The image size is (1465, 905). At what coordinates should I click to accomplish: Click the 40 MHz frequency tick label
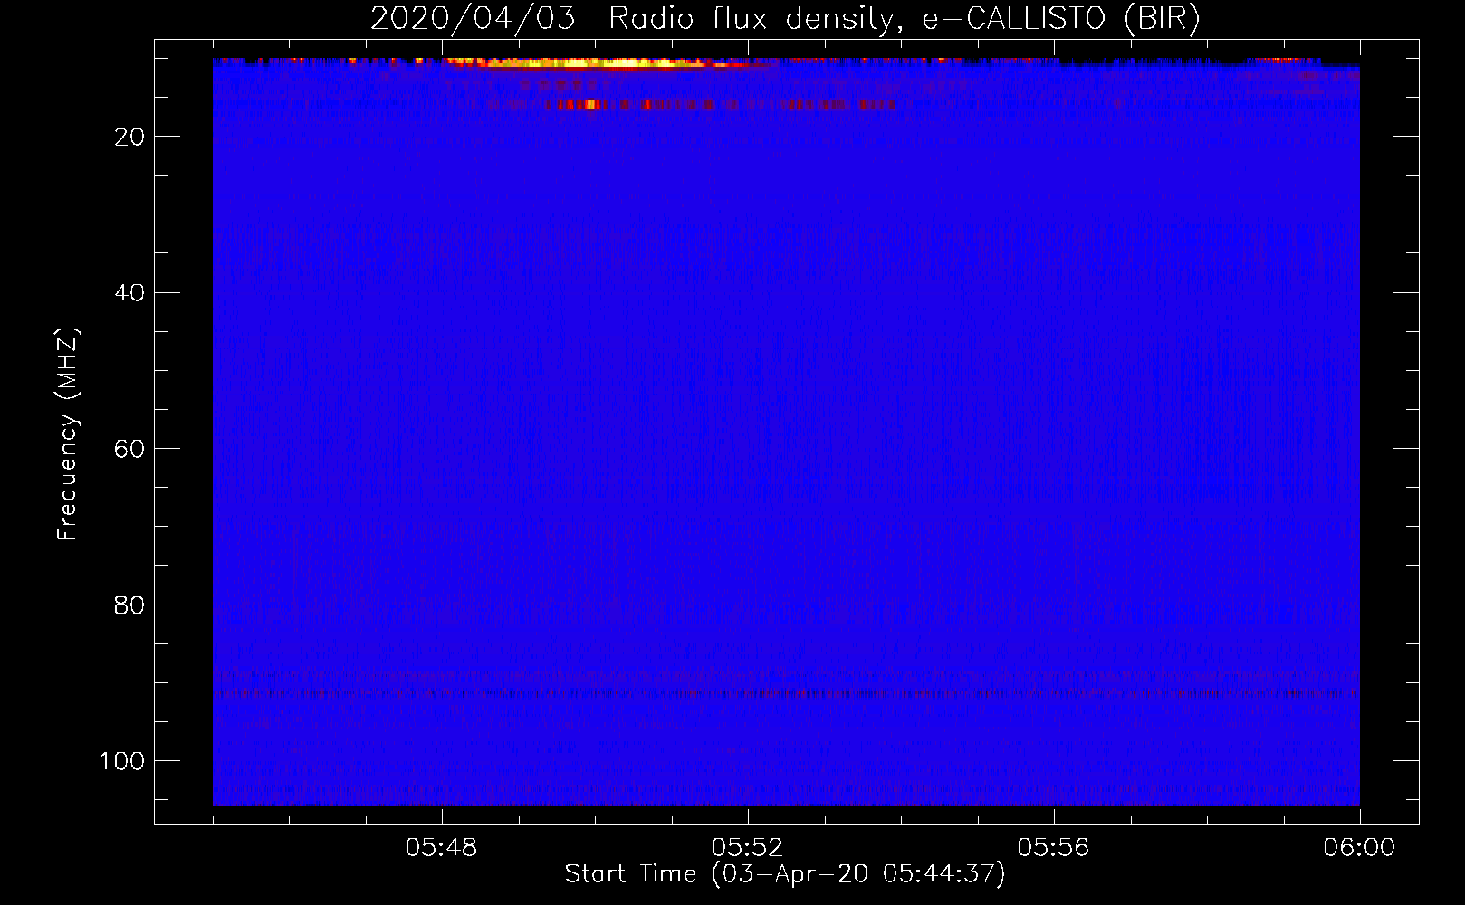point(130,293)
